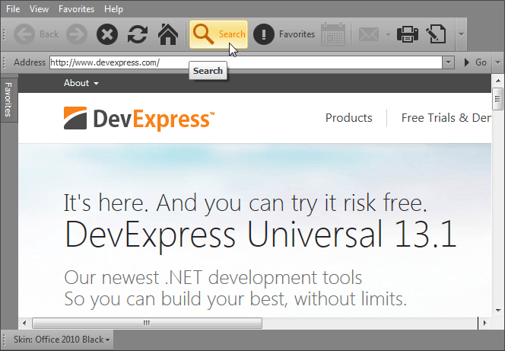Click the horizontal scrollbar right arrow
This screenshot has width=505, height=351.
485,323
